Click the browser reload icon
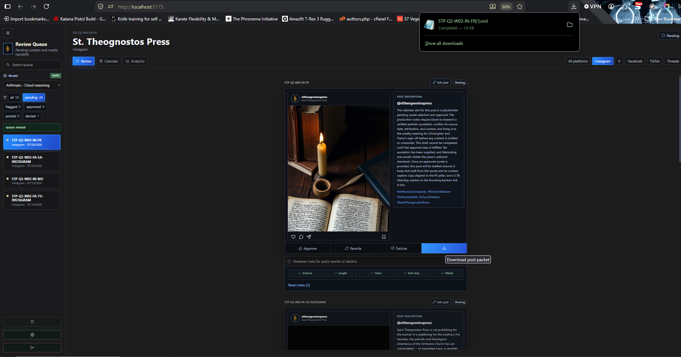This screenshot has width=681, height=357. [x=46, y=6]
